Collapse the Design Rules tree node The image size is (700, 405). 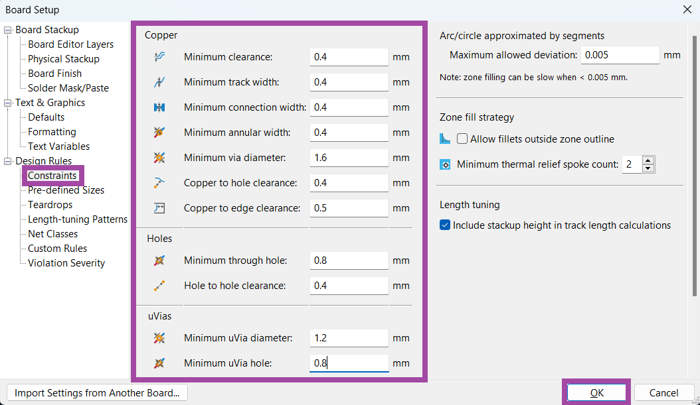tap(8, 161)
